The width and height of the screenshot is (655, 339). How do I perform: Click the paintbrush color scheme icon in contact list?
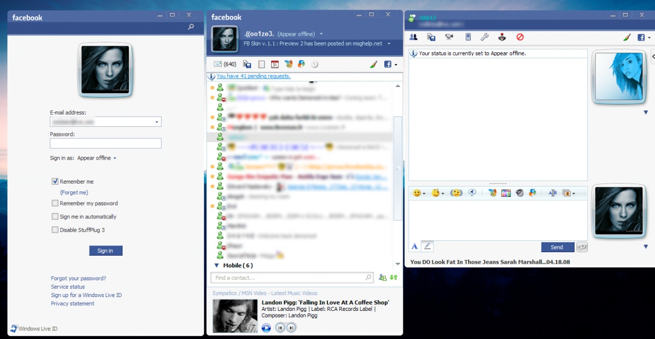[374, 64]
